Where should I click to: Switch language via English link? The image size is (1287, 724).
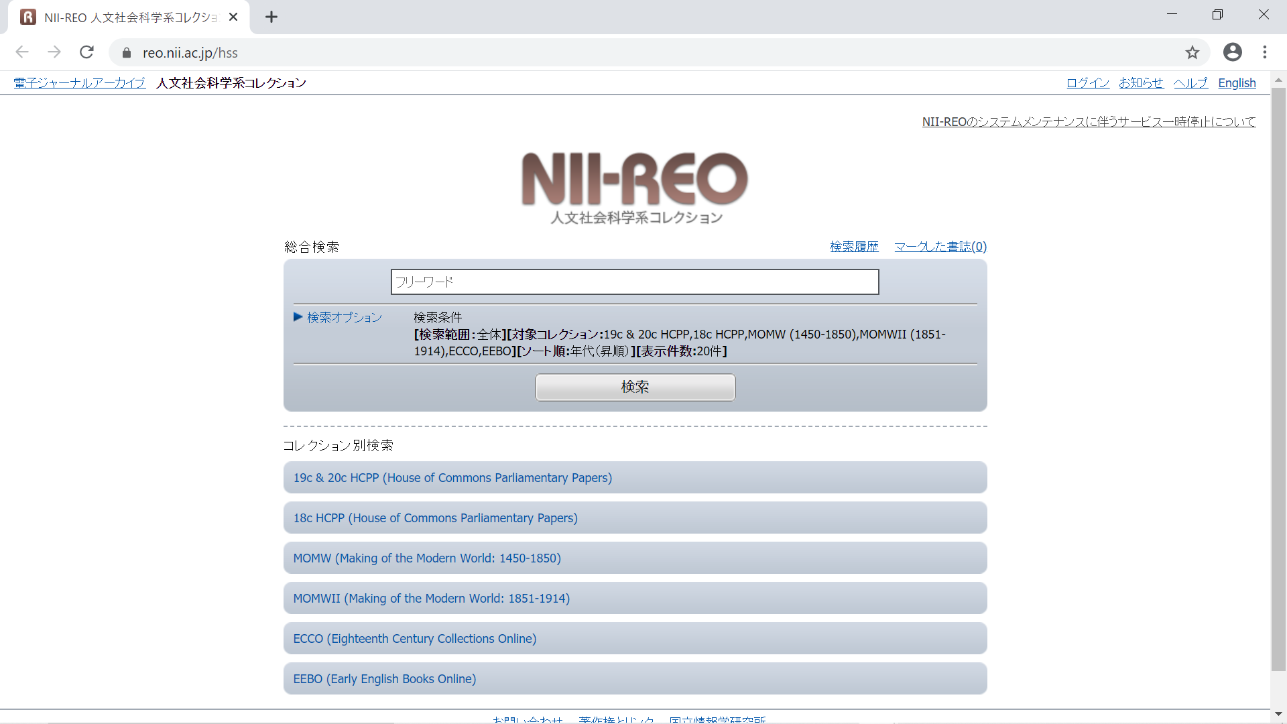tap(1237, 83)
